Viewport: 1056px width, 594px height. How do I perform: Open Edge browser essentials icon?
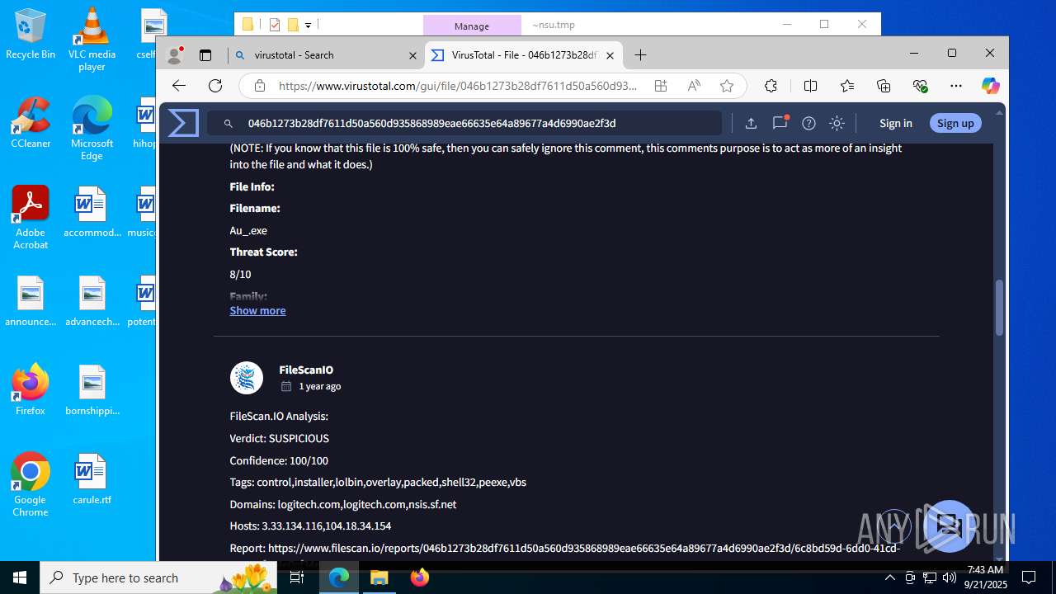click(921, 86)
